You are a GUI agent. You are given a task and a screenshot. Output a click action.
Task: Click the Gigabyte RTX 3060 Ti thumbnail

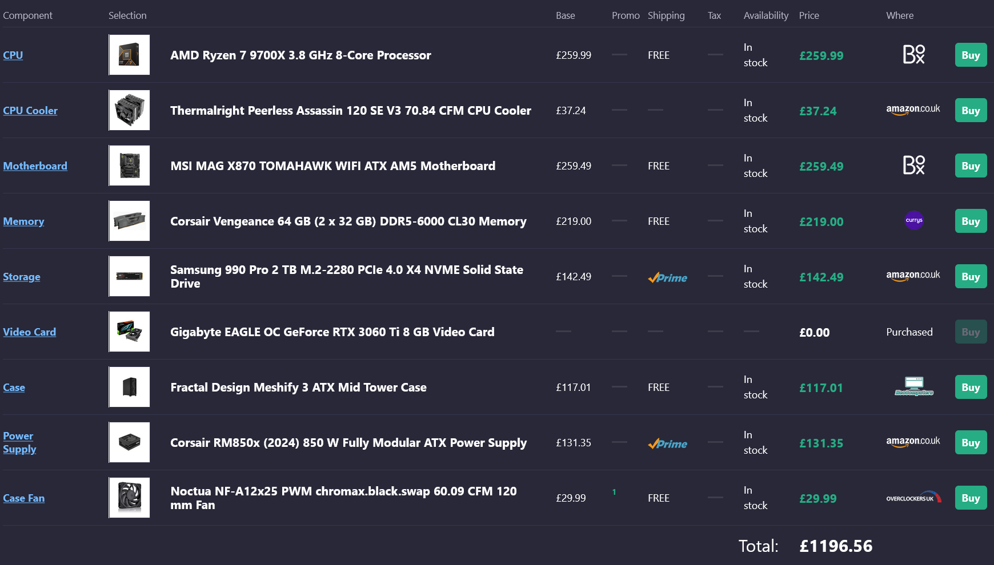tap(130, 332)
